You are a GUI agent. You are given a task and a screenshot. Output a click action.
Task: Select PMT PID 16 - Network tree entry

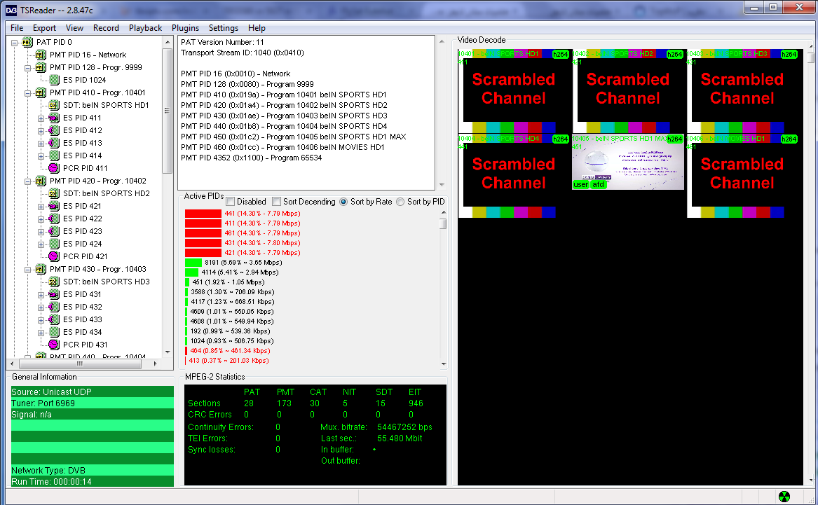pyautogui.click(x=88, y=55)
